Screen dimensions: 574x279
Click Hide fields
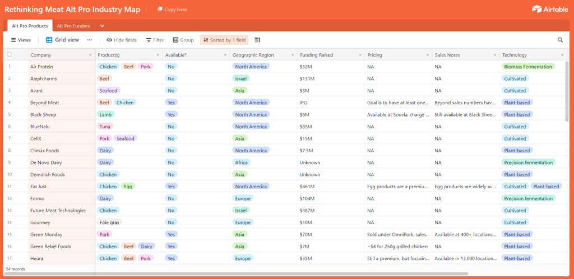point(122,40)
